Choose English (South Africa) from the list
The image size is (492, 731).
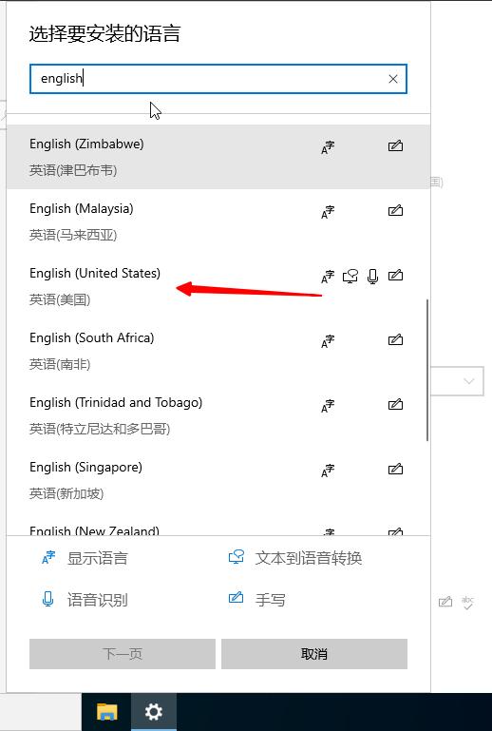click(x=218, y=351)
